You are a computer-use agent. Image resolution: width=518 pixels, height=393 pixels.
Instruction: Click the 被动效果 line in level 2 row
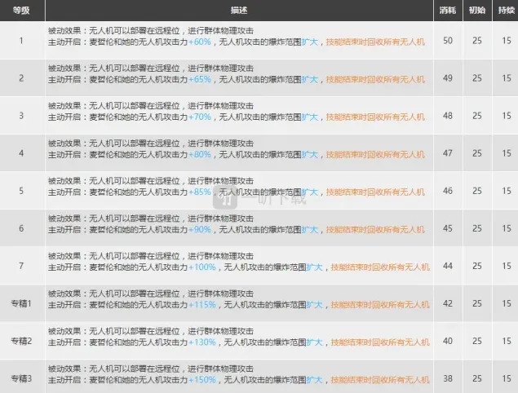(x=151, y=68)
